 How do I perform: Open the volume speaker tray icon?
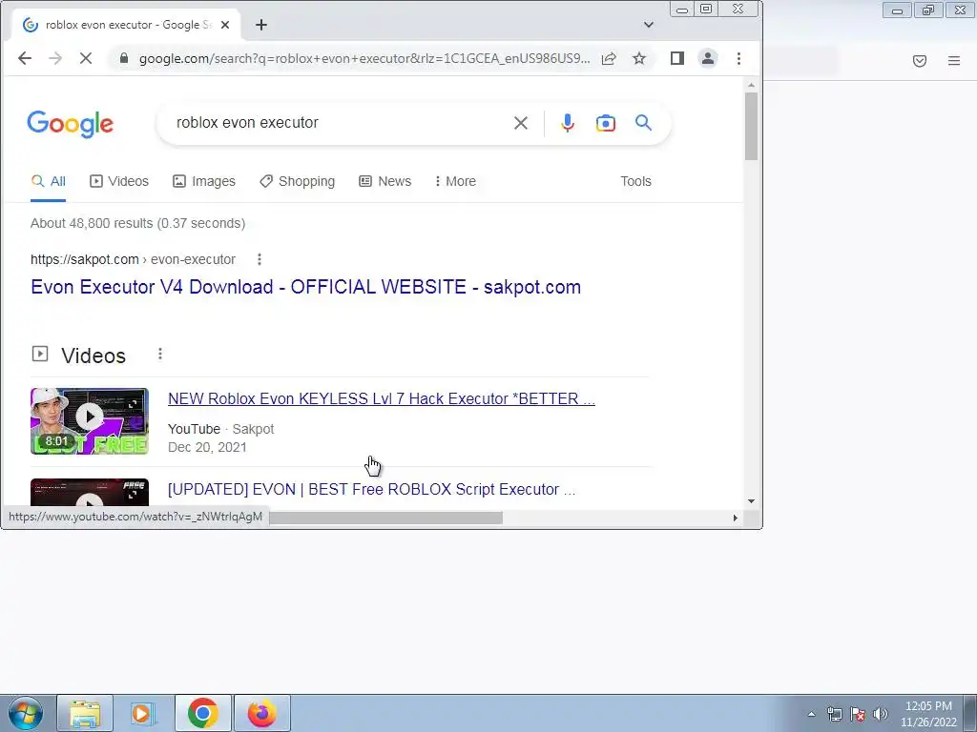pyautogui.click(x=881, y=714)
